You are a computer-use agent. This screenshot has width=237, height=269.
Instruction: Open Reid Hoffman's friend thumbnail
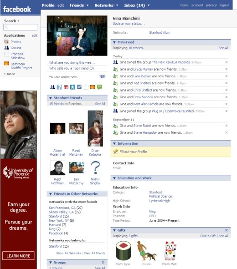58,168
